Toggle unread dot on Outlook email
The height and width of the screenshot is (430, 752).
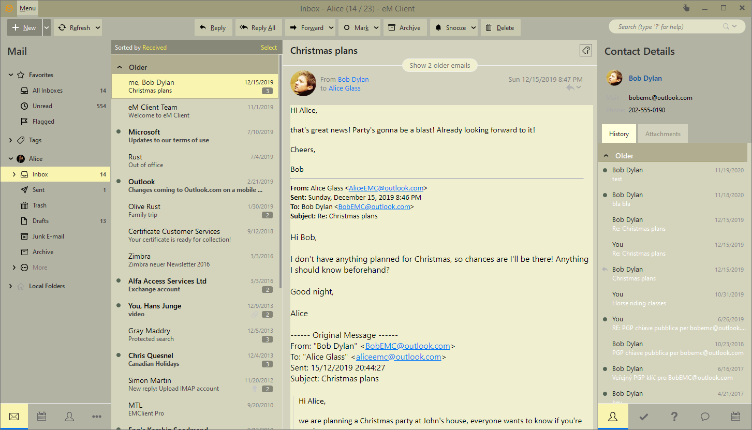[x=119, y=182]
